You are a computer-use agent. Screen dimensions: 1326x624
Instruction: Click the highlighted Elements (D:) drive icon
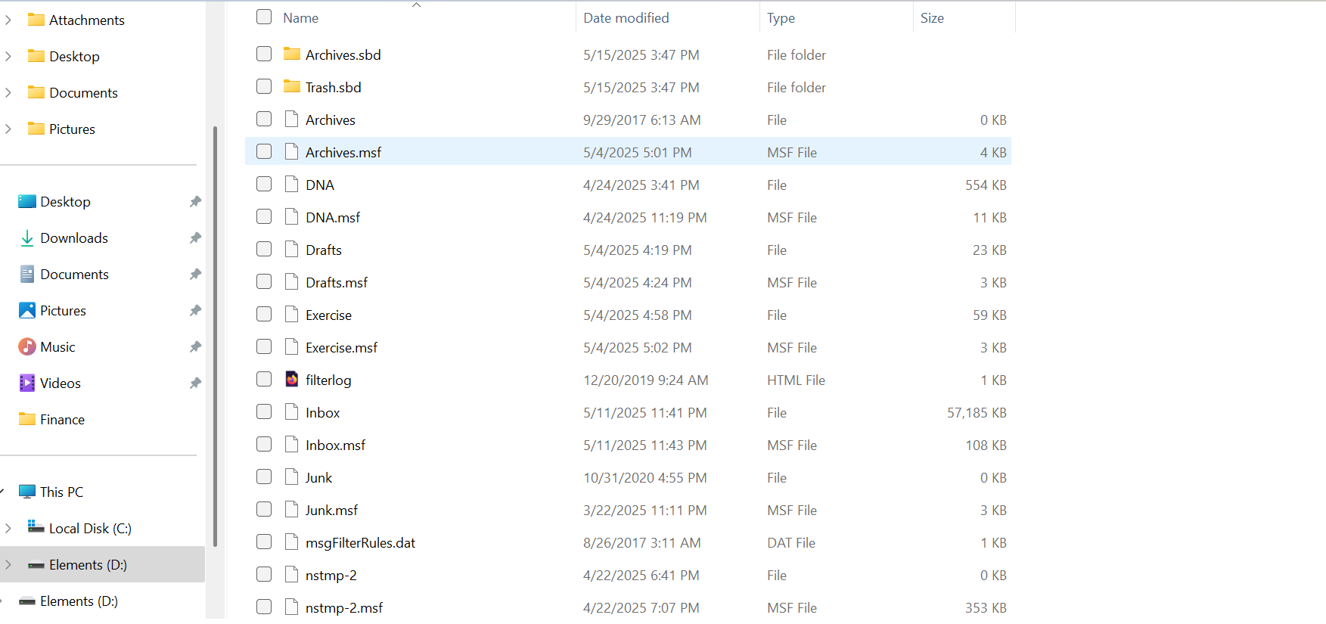[x=36, y=565]
